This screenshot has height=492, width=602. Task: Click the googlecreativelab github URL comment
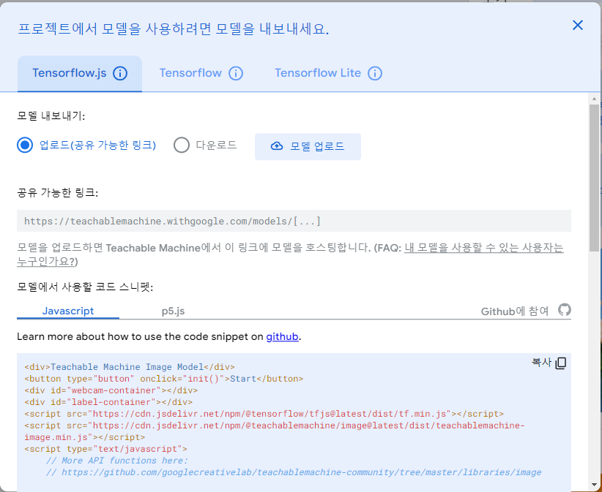click(x=294, y=472)
